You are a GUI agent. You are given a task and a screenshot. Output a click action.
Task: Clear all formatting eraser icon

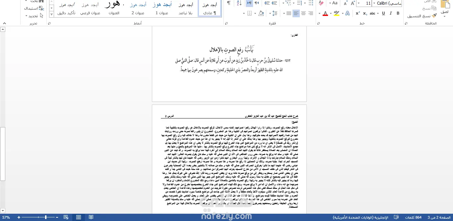tap(321, 3)
